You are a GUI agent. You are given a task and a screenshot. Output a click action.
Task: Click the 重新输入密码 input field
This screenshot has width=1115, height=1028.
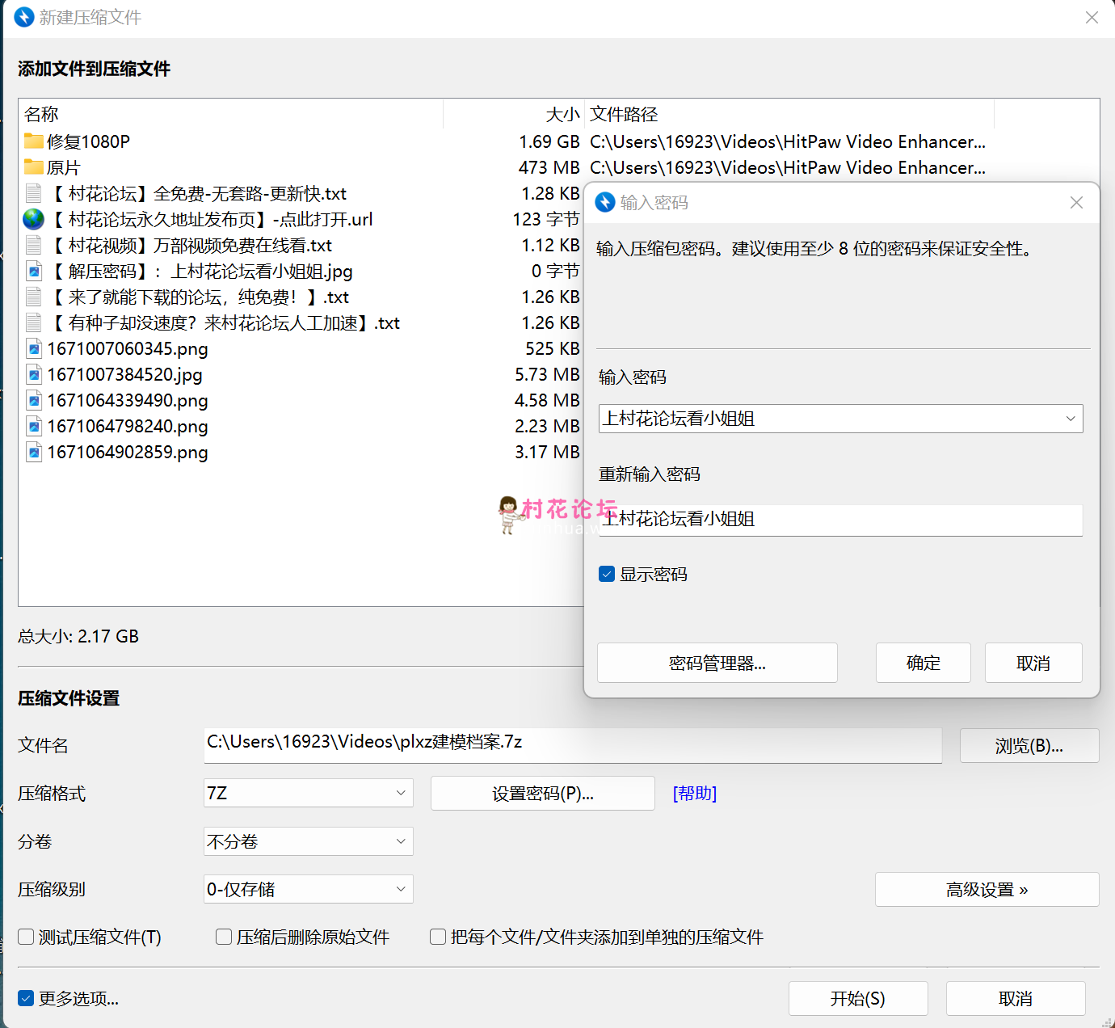[840, 520]
